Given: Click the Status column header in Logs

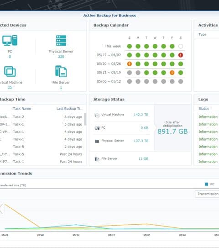Looking at the screenshot, I should point(203,109).
